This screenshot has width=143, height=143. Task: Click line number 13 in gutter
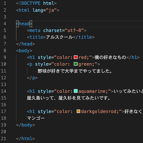click(4, 84)
